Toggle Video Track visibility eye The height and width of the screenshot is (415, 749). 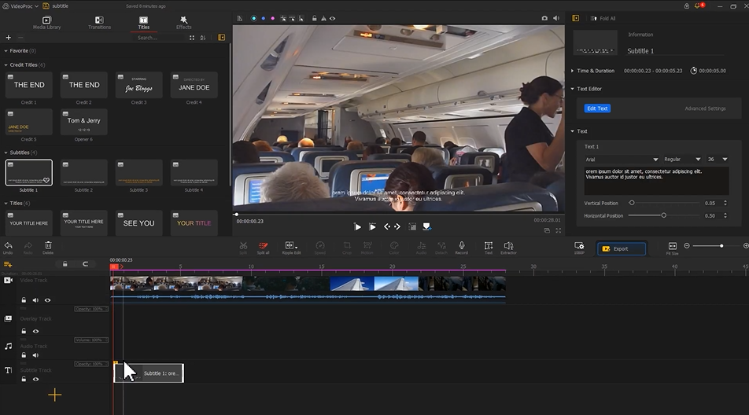pyautogui.click(x=47, y=300)
